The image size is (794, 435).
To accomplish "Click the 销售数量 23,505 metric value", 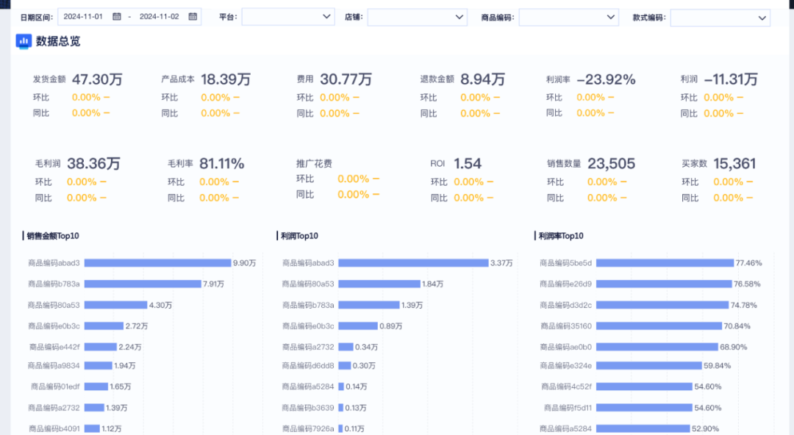I will [611, 164].
